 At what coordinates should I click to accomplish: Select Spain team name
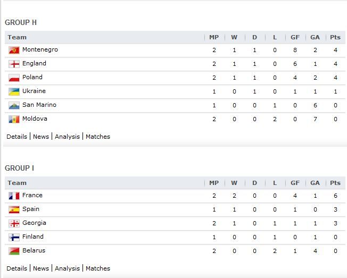31,209
